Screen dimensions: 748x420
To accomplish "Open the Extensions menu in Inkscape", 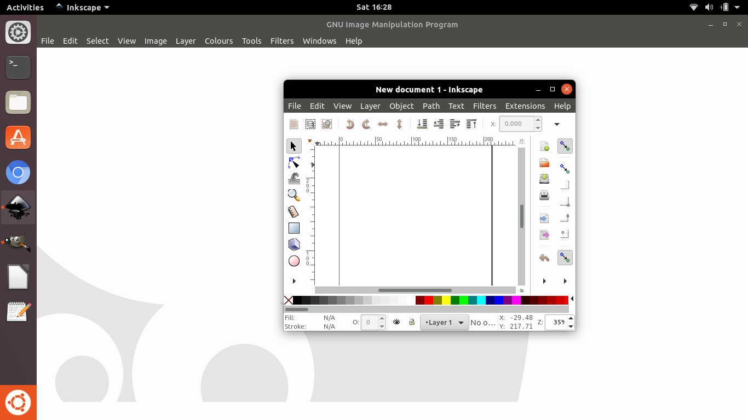I will click(525, 106).
